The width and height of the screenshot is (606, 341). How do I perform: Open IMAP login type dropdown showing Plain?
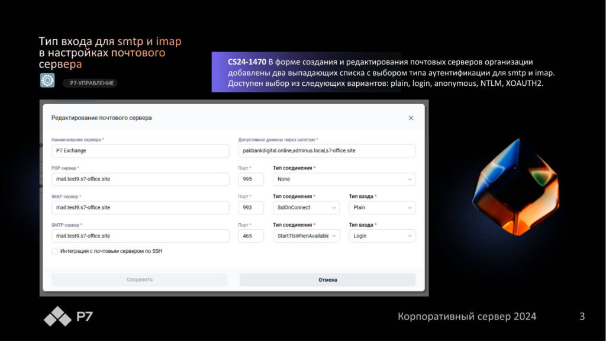pos(382,208)
